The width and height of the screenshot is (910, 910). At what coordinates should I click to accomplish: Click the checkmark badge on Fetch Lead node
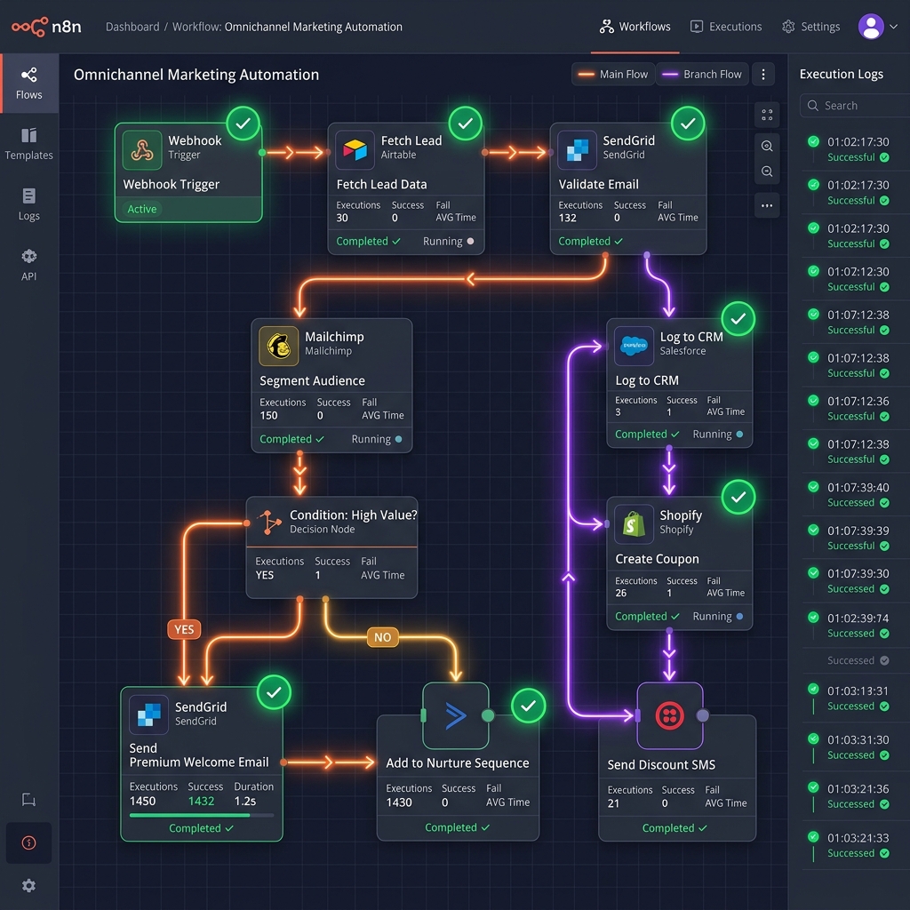pyautogui.click(x=466, y=124)
